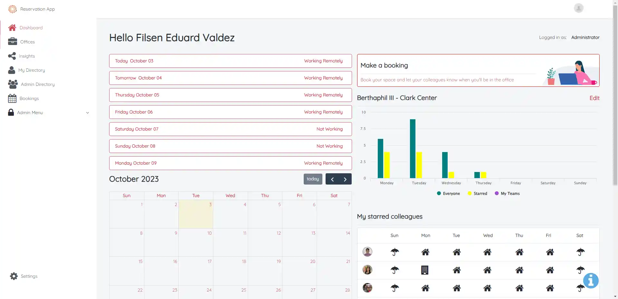618x299 pixels.
Task: Toggle the My Teams legend series
Action: pos(507,194)
